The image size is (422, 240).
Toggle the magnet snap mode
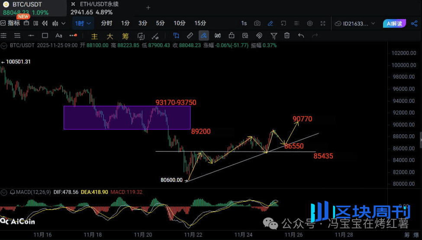(x=259, y=35)
